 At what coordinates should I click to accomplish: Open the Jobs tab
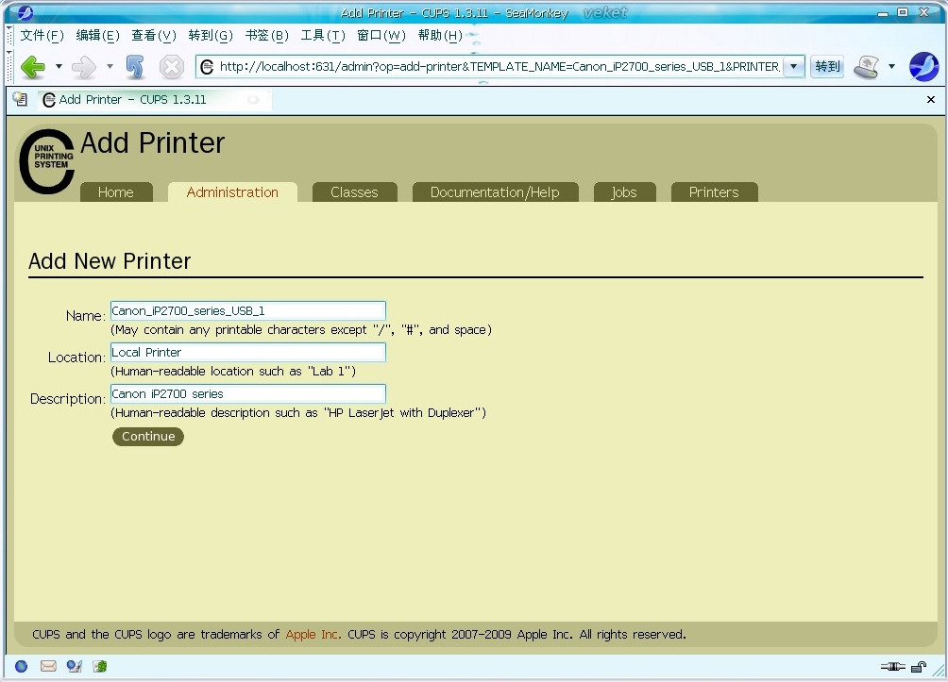point(624,192)
